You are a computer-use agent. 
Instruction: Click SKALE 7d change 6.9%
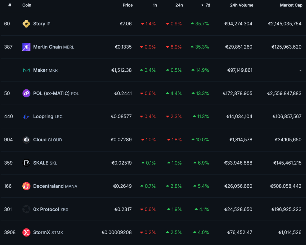201,163
